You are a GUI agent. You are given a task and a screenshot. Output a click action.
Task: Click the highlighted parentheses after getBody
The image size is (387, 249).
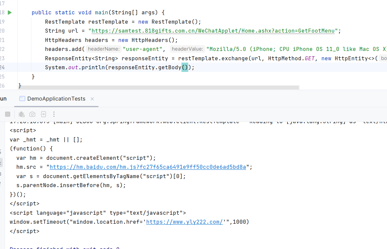point(185,67)
